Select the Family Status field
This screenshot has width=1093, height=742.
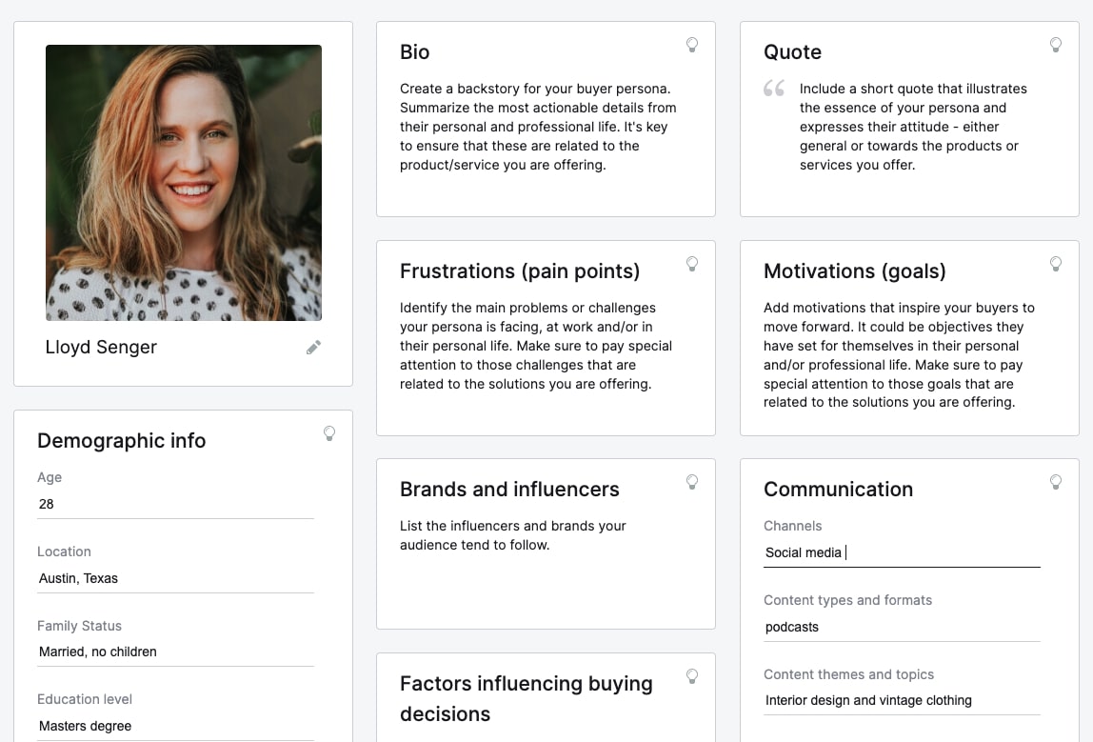tap(175, 652)
